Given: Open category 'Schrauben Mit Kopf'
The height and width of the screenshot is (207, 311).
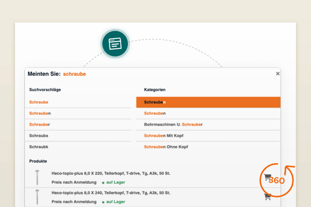Looking at the screenshot, I should tap(208, 136).
